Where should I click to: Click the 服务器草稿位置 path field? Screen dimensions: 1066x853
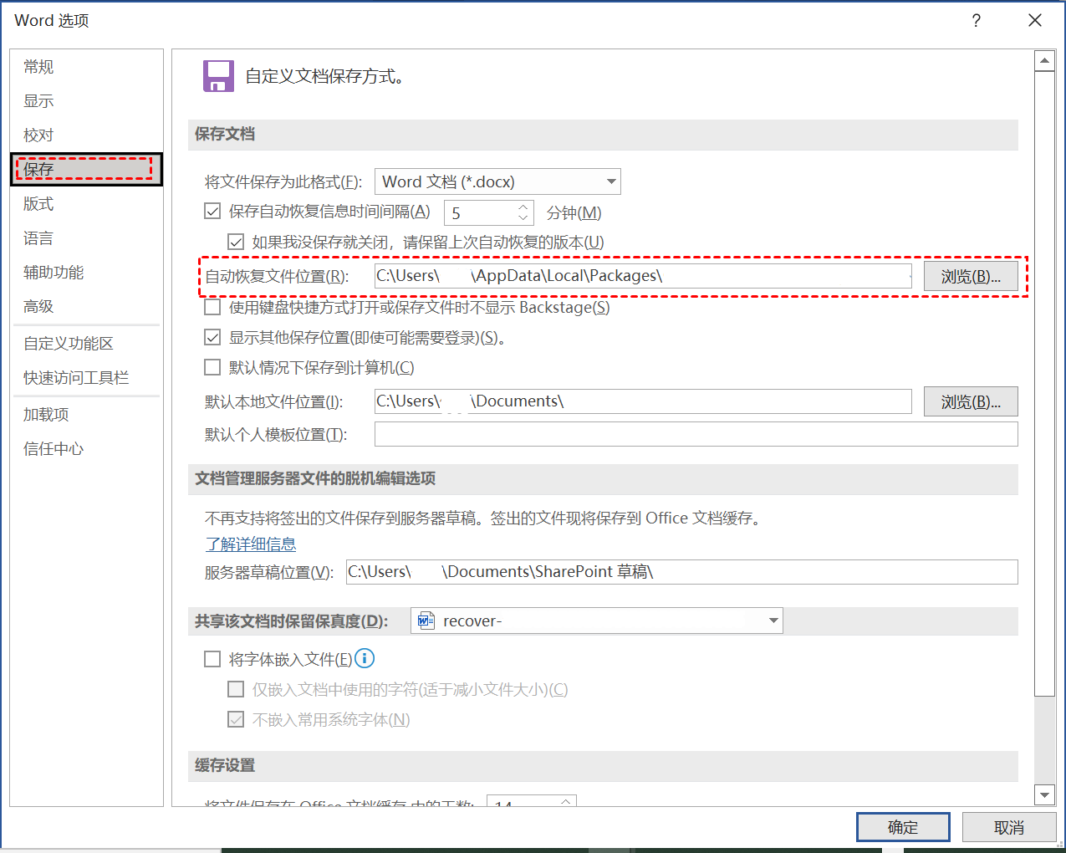point(681,572)
